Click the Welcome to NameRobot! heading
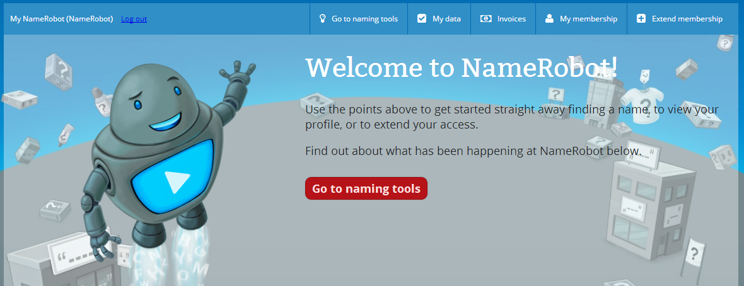The width and height of the screenshot is (744, 286). (x=462, y=67)
